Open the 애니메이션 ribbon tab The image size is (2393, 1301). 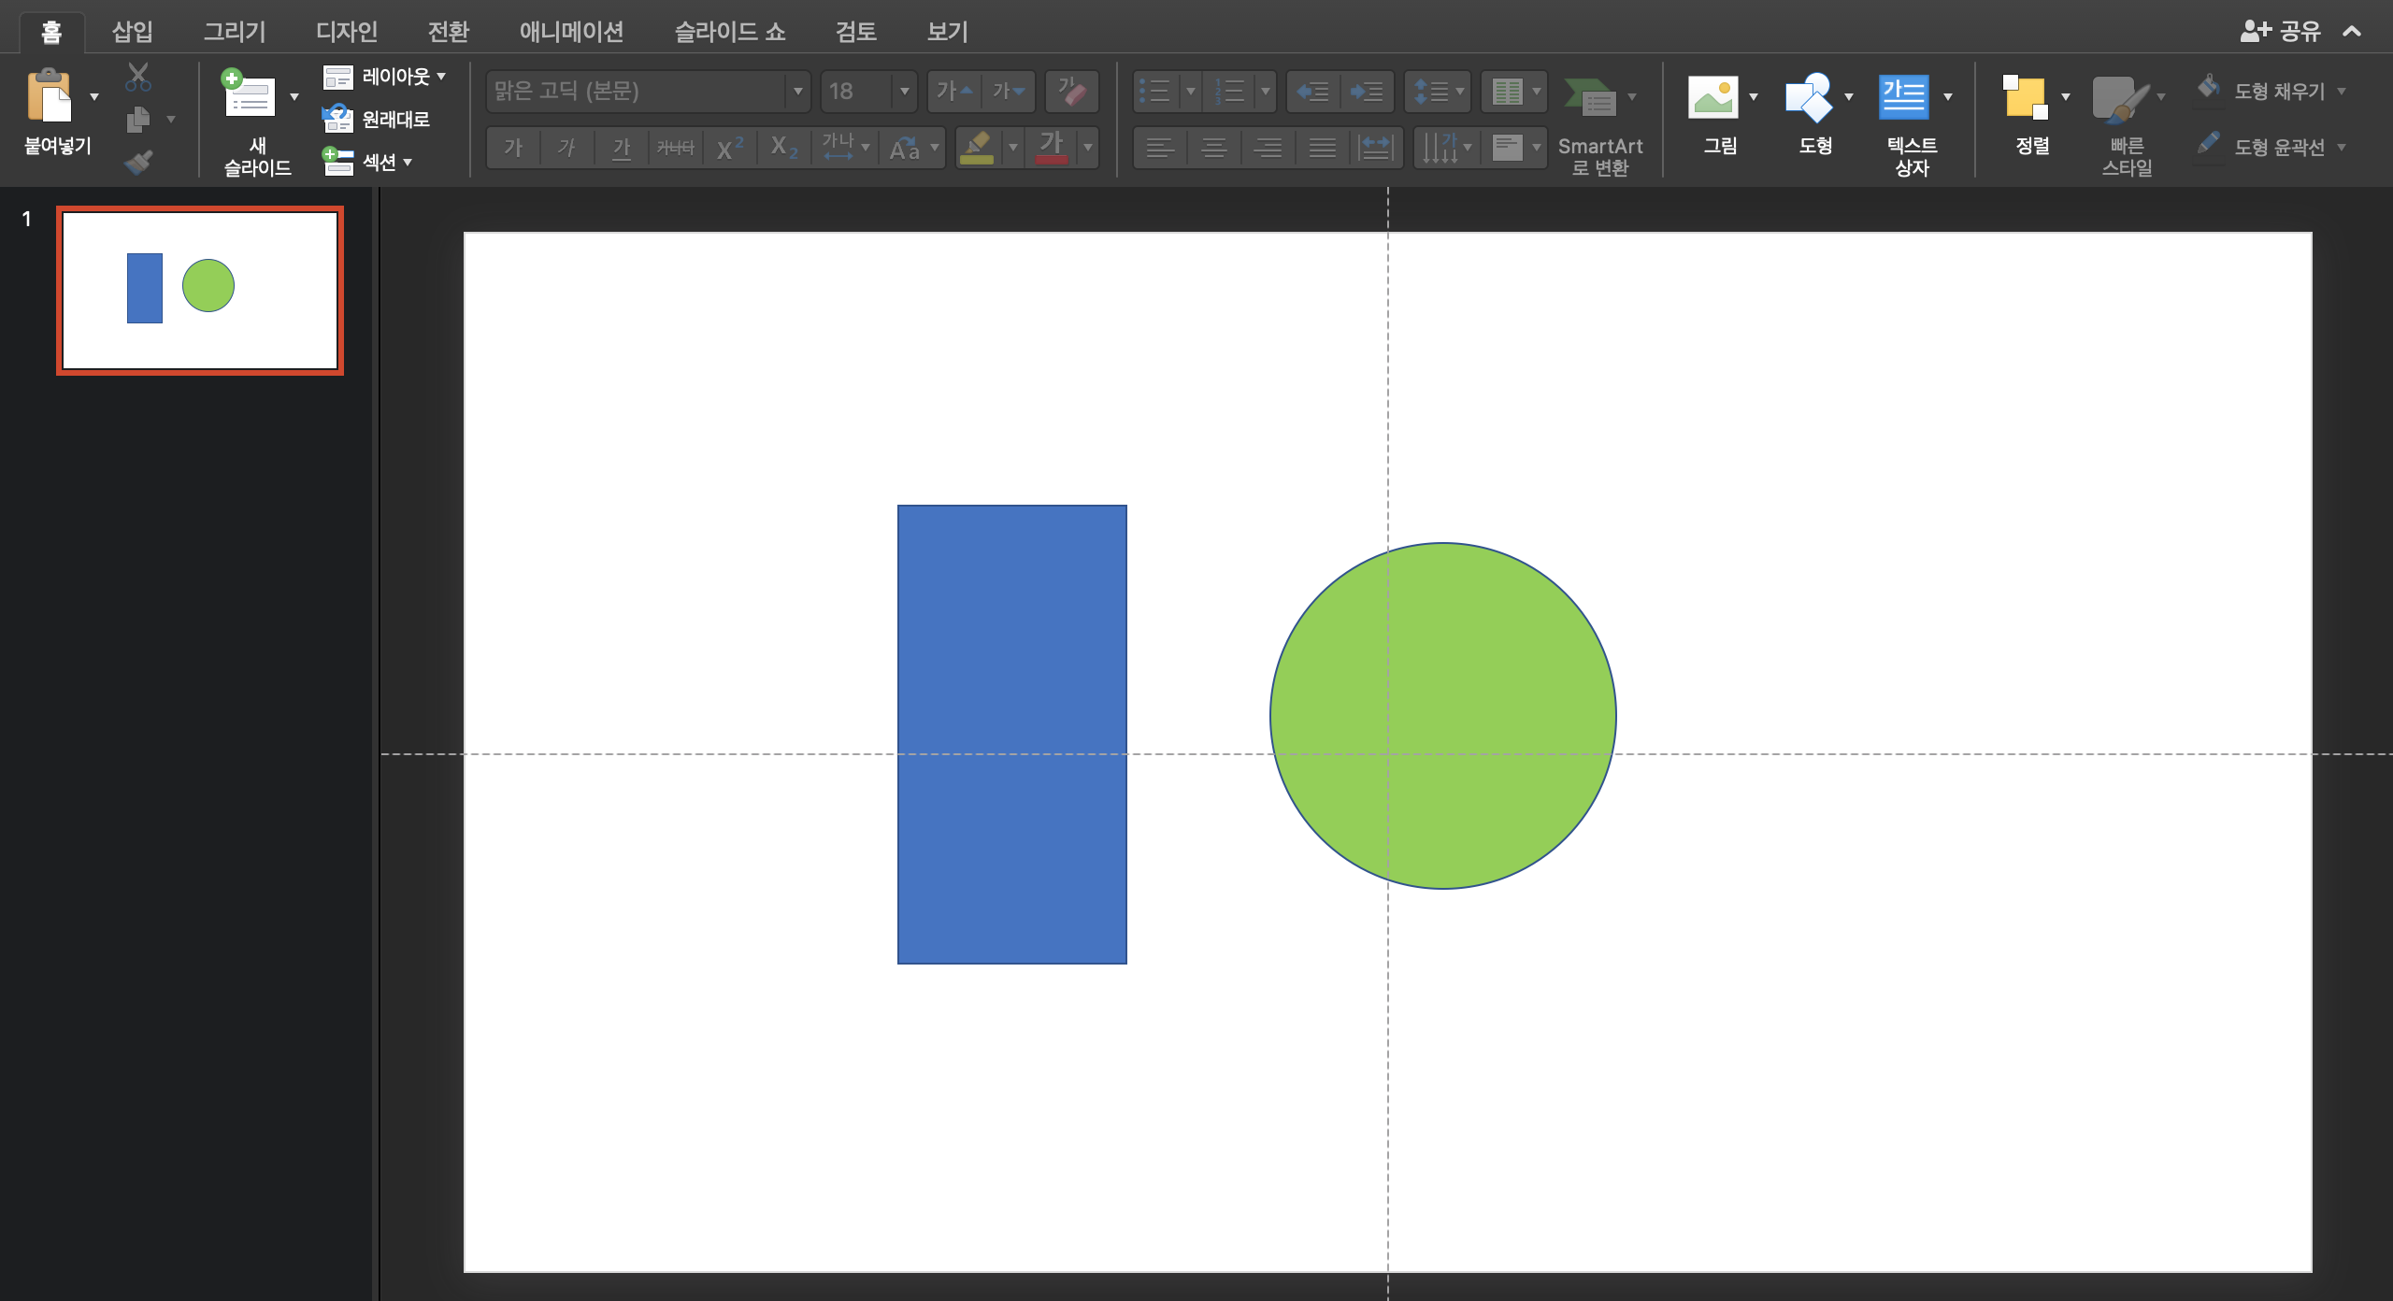[x=571, y=32]
